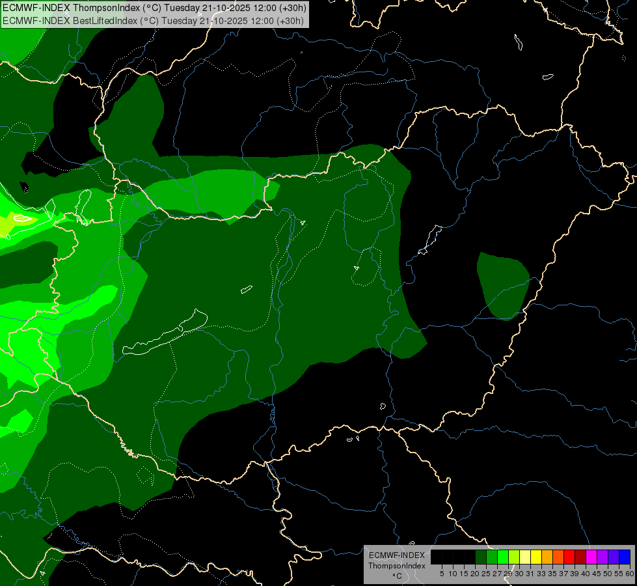Click the 'ECMWF-INDEX' label in the legend
The width and height of the screenshot is (637, 586).
[x=396, y=555]
